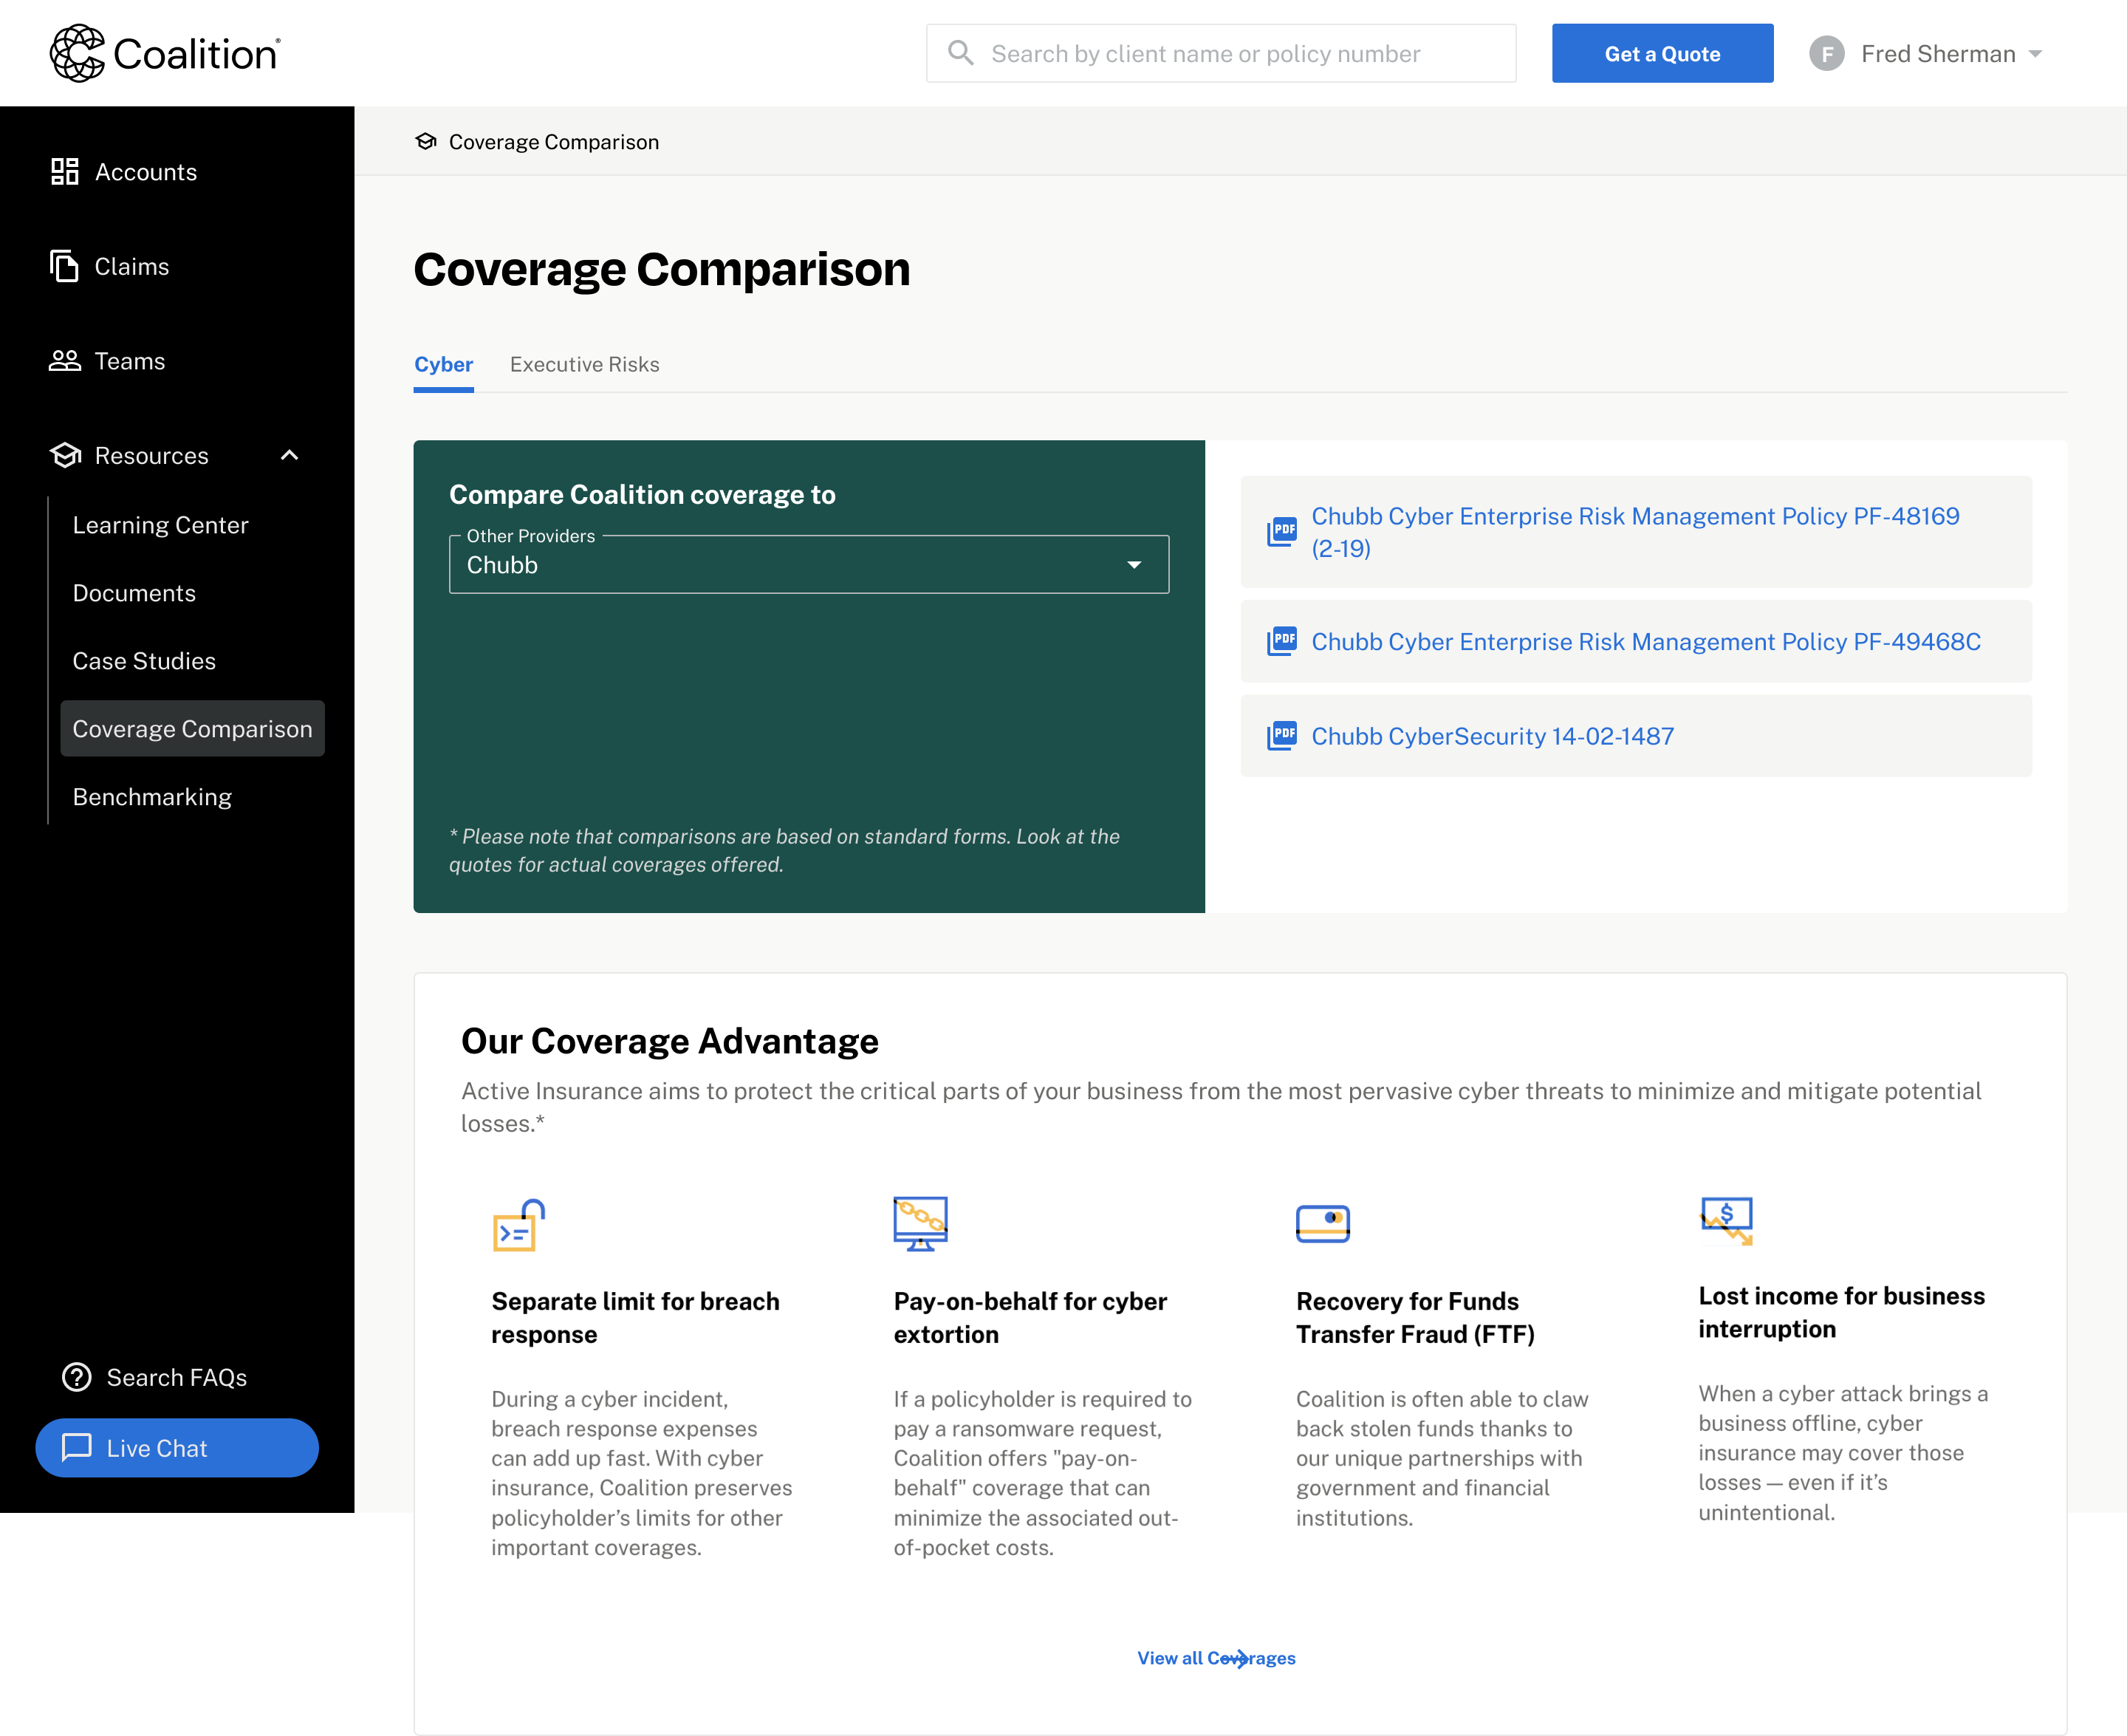Click the client name or policy search field
Screen dimensions: 2127x1736
pos(1220,53)
